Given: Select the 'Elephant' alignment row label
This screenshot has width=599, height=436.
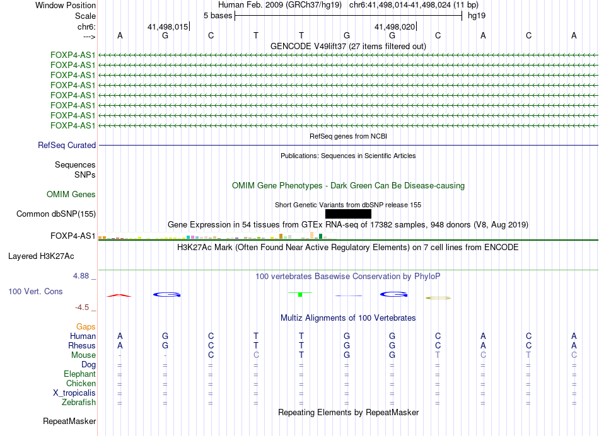Looking at the screenshot, I should pyautogui.click(x=79, y=374).
